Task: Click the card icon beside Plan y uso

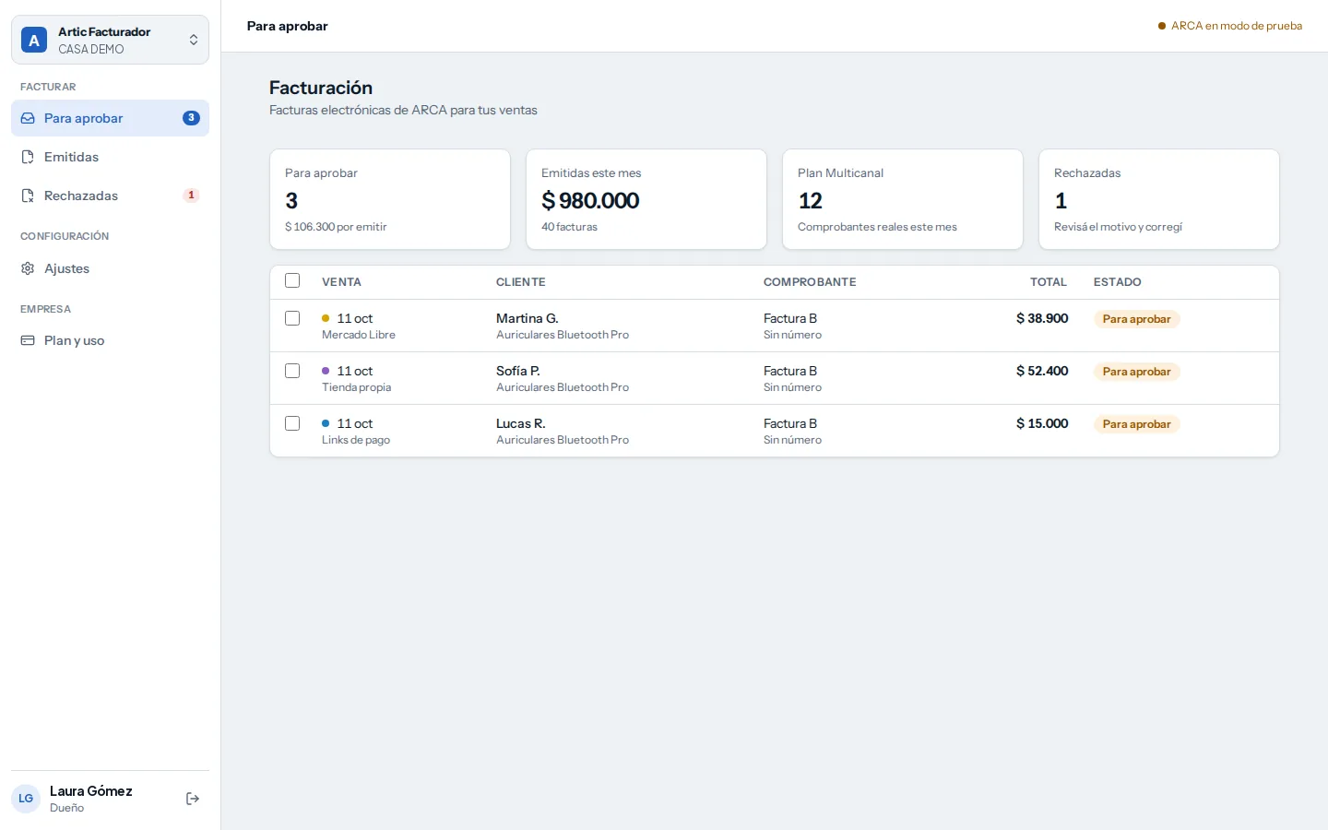Action: click(x=28, y=340)
